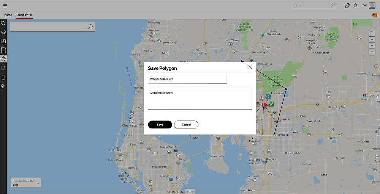Open the Show Number of Result dropdown
Viewport: 380px width, 194px height.
click(x=26, y=183)
